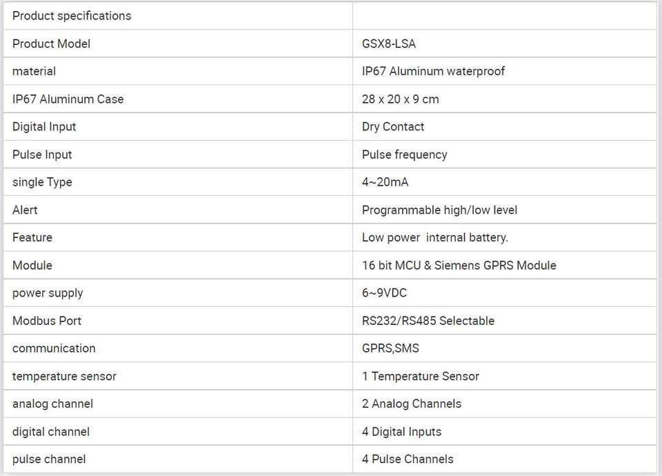Click the "4 Digital Inputs" value
The width and height of the screenshot is (662, 476).
click(x=401, y=432)
